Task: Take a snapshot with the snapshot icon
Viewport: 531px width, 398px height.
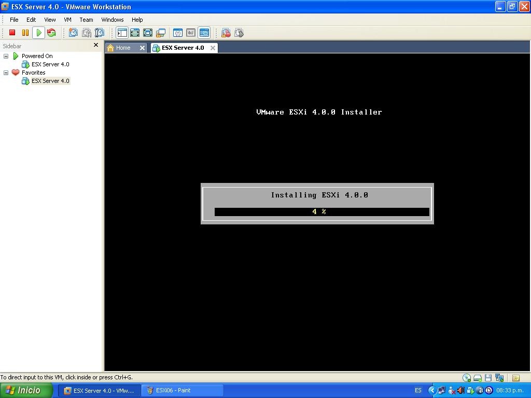Action: tap(73, 33)
